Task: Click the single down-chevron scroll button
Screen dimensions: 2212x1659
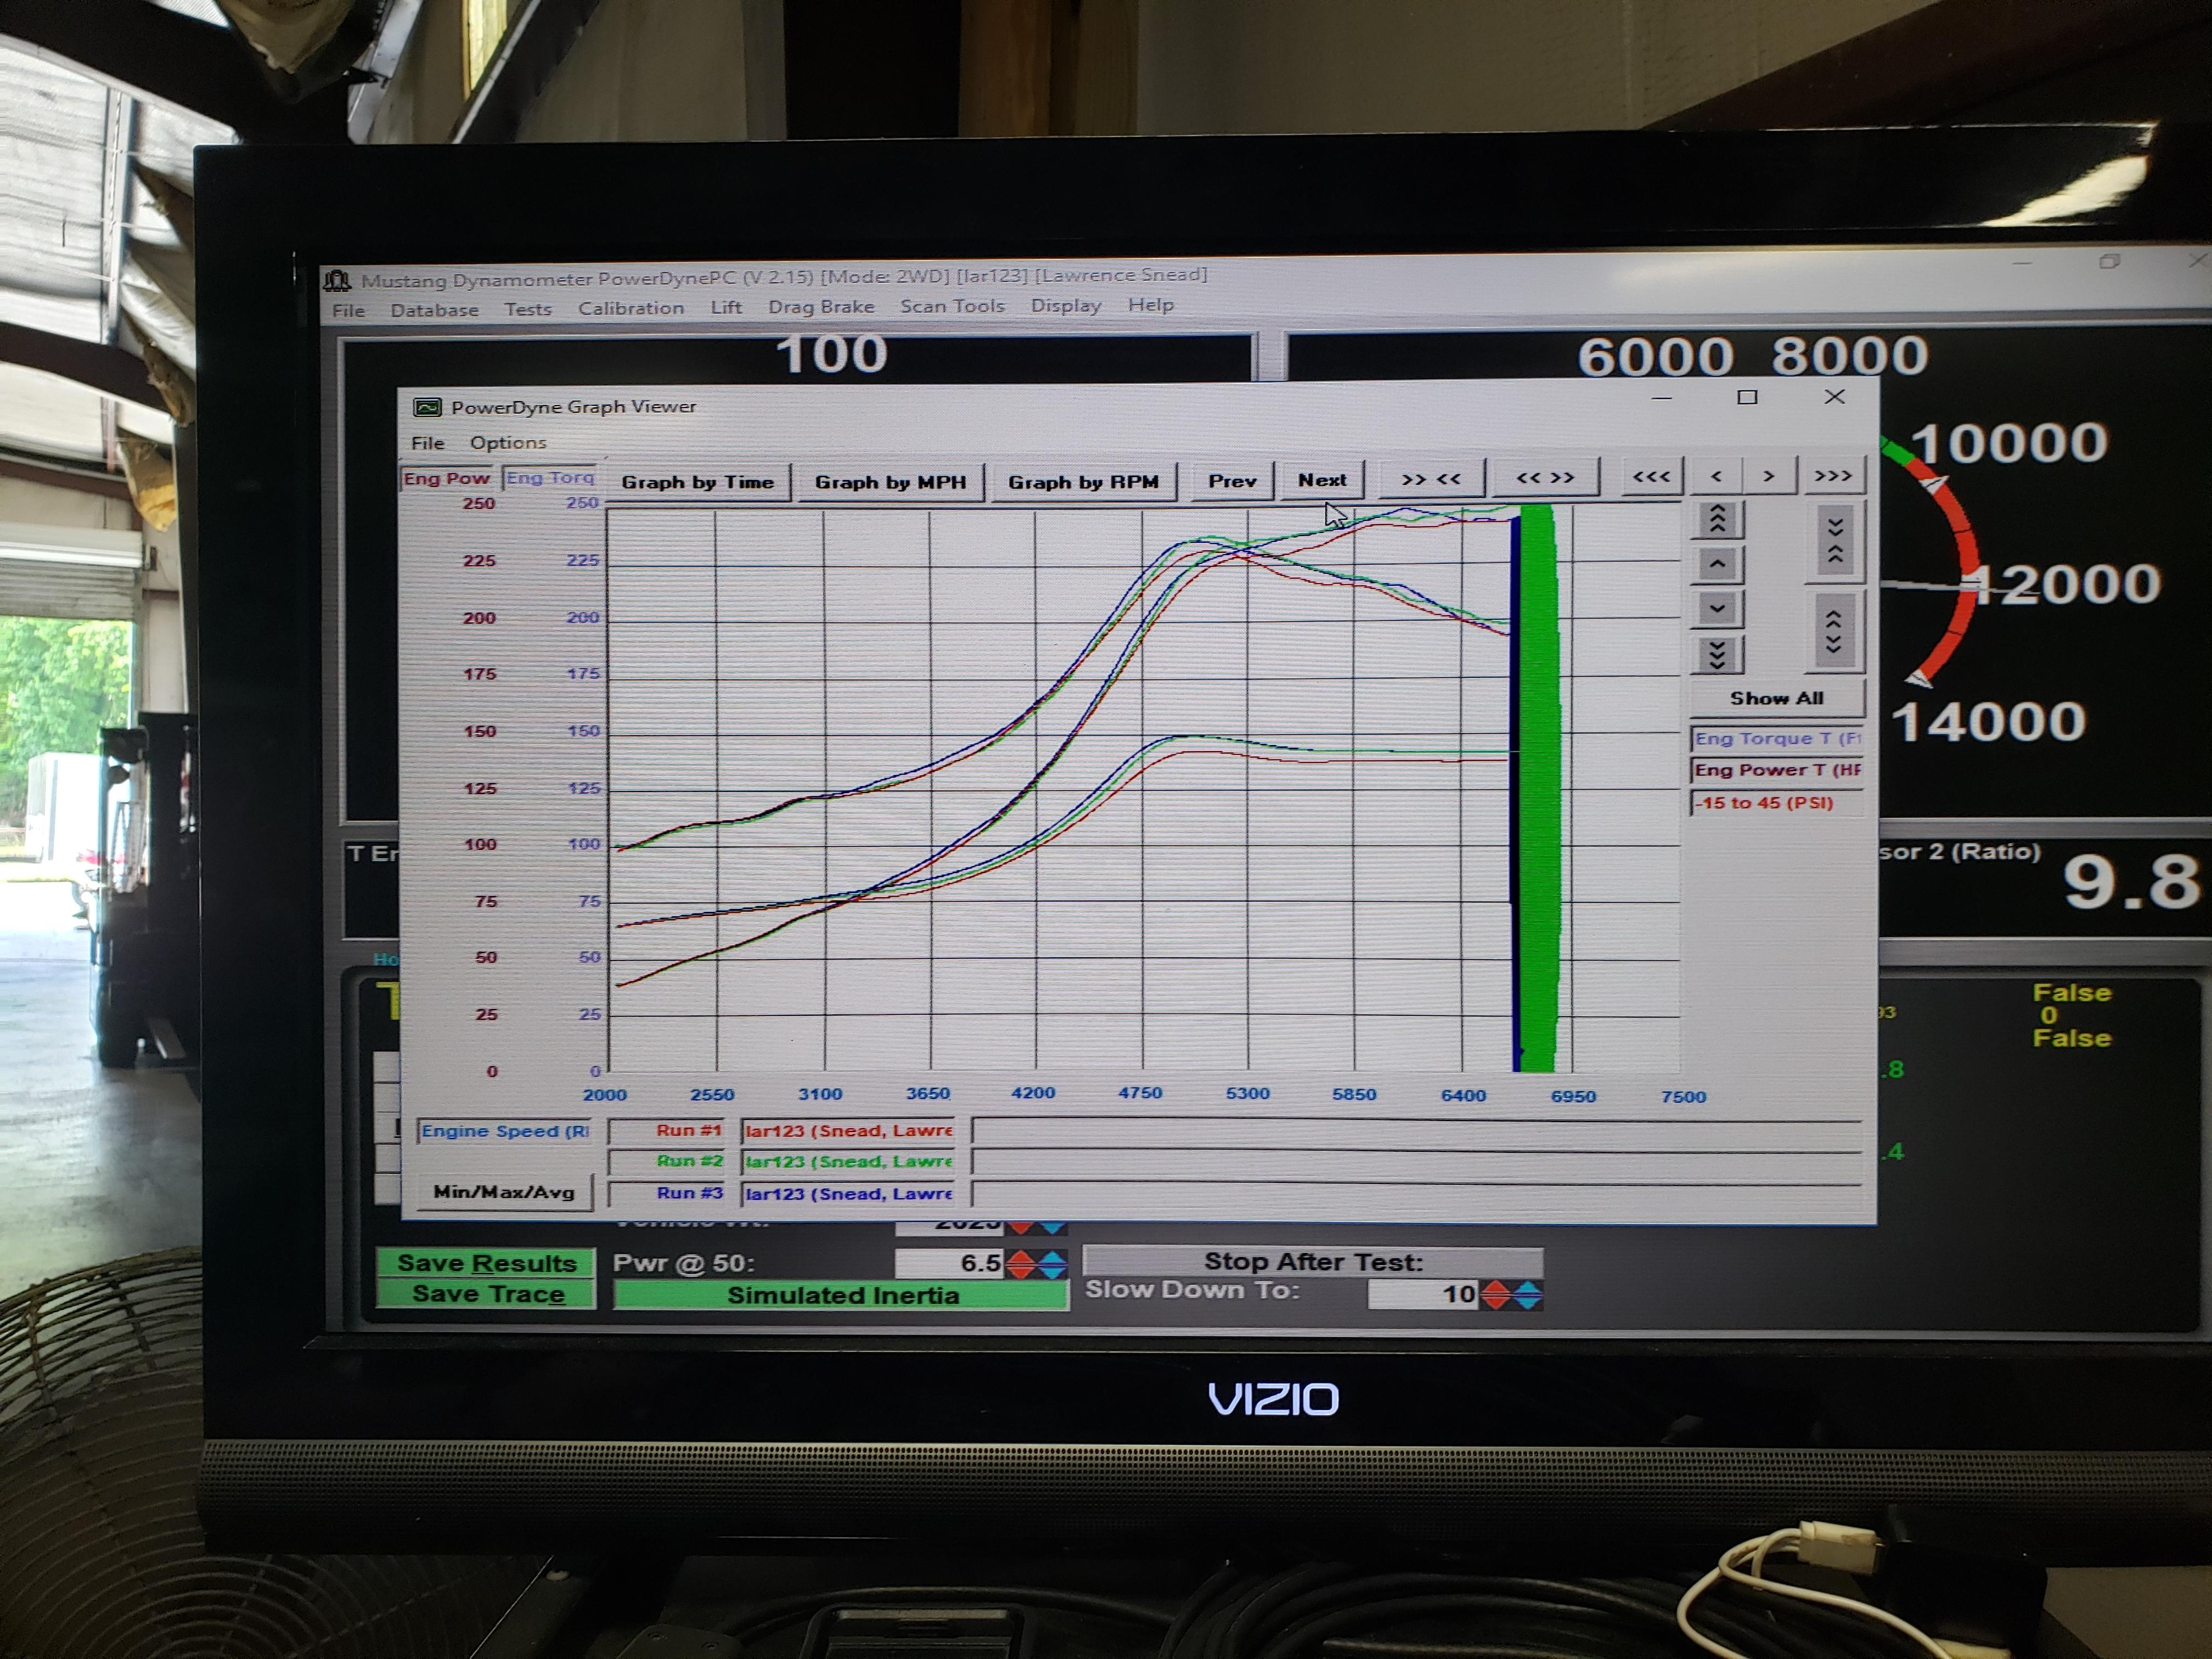Action: tap(1717, 608)
